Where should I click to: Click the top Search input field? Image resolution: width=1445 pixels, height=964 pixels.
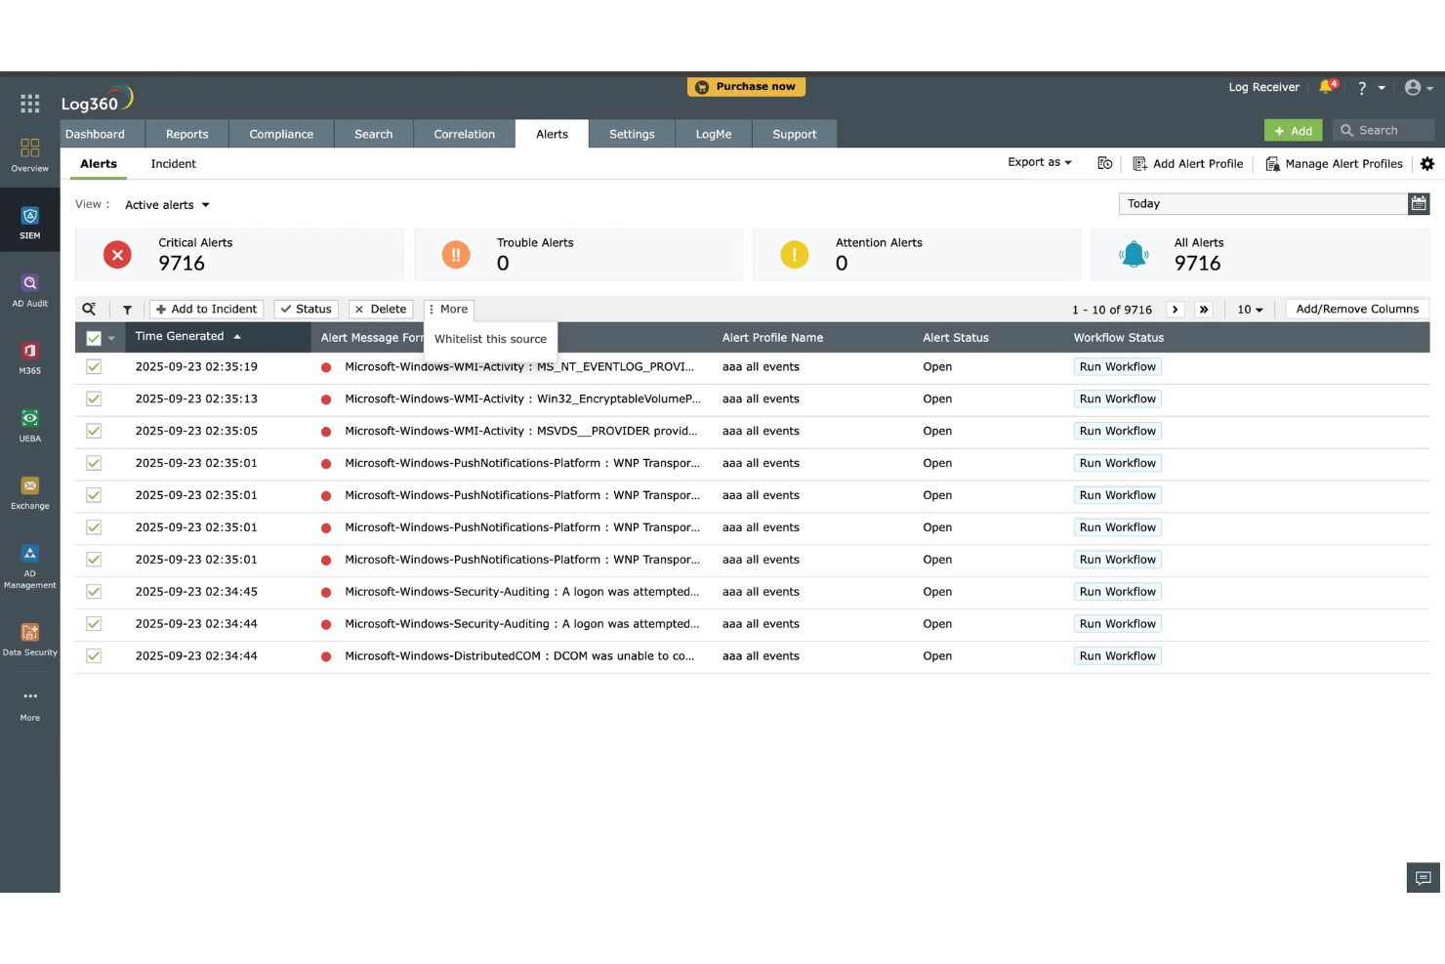(x=1383, y=130)
